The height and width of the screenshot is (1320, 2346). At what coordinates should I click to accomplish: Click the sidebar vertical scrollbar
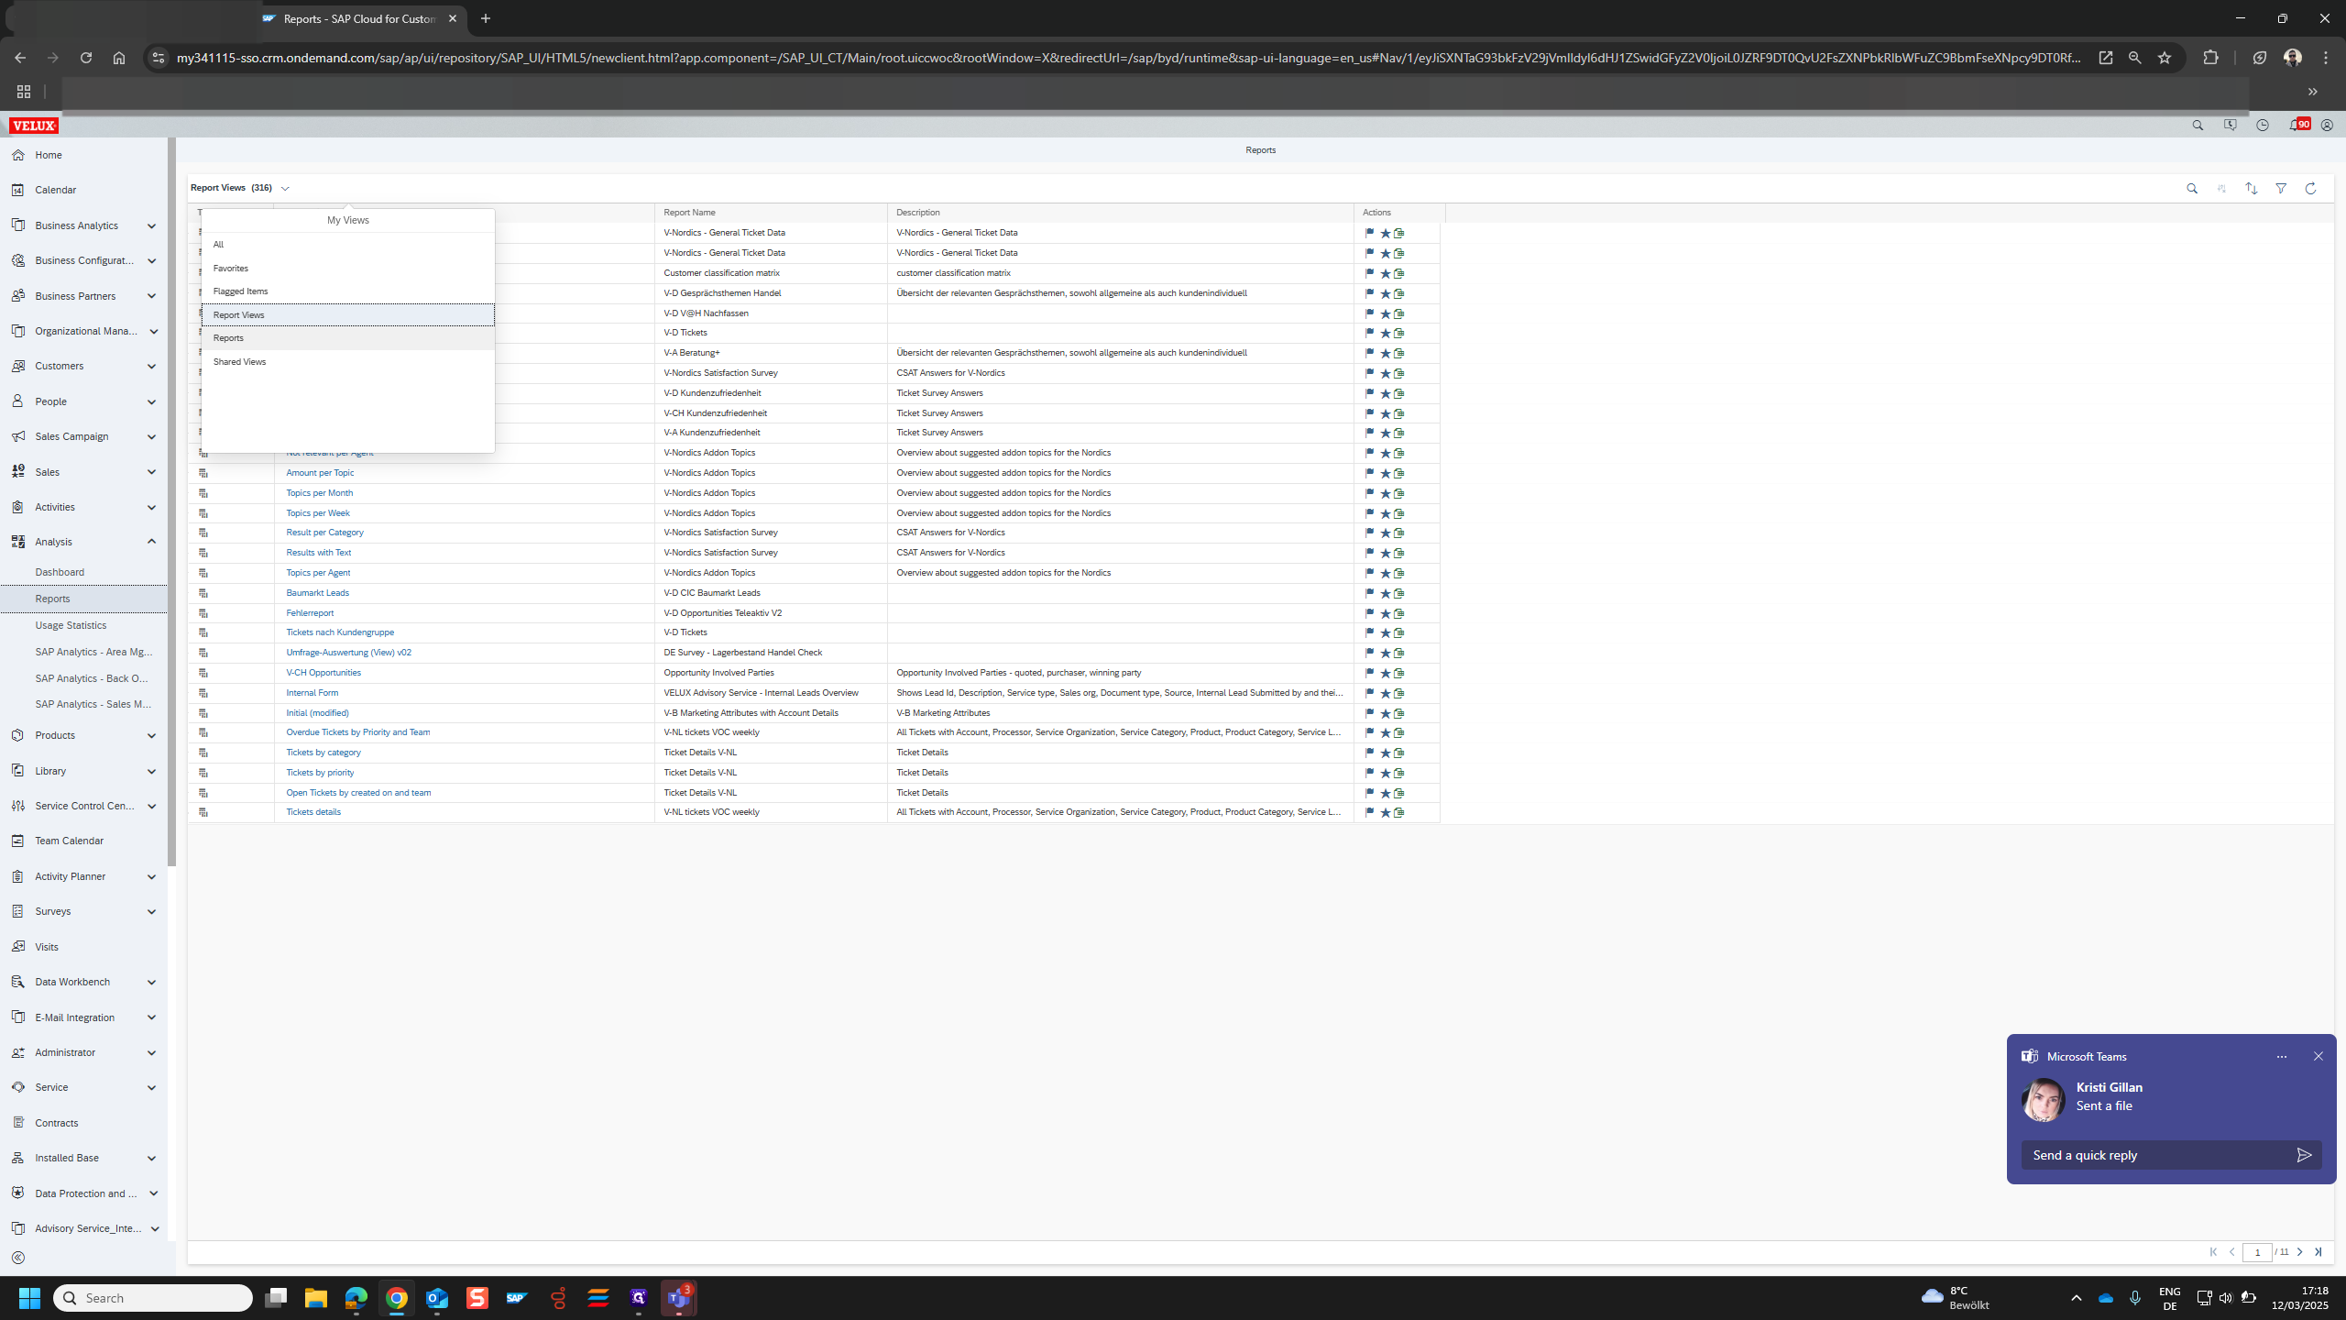click(171, 500)
